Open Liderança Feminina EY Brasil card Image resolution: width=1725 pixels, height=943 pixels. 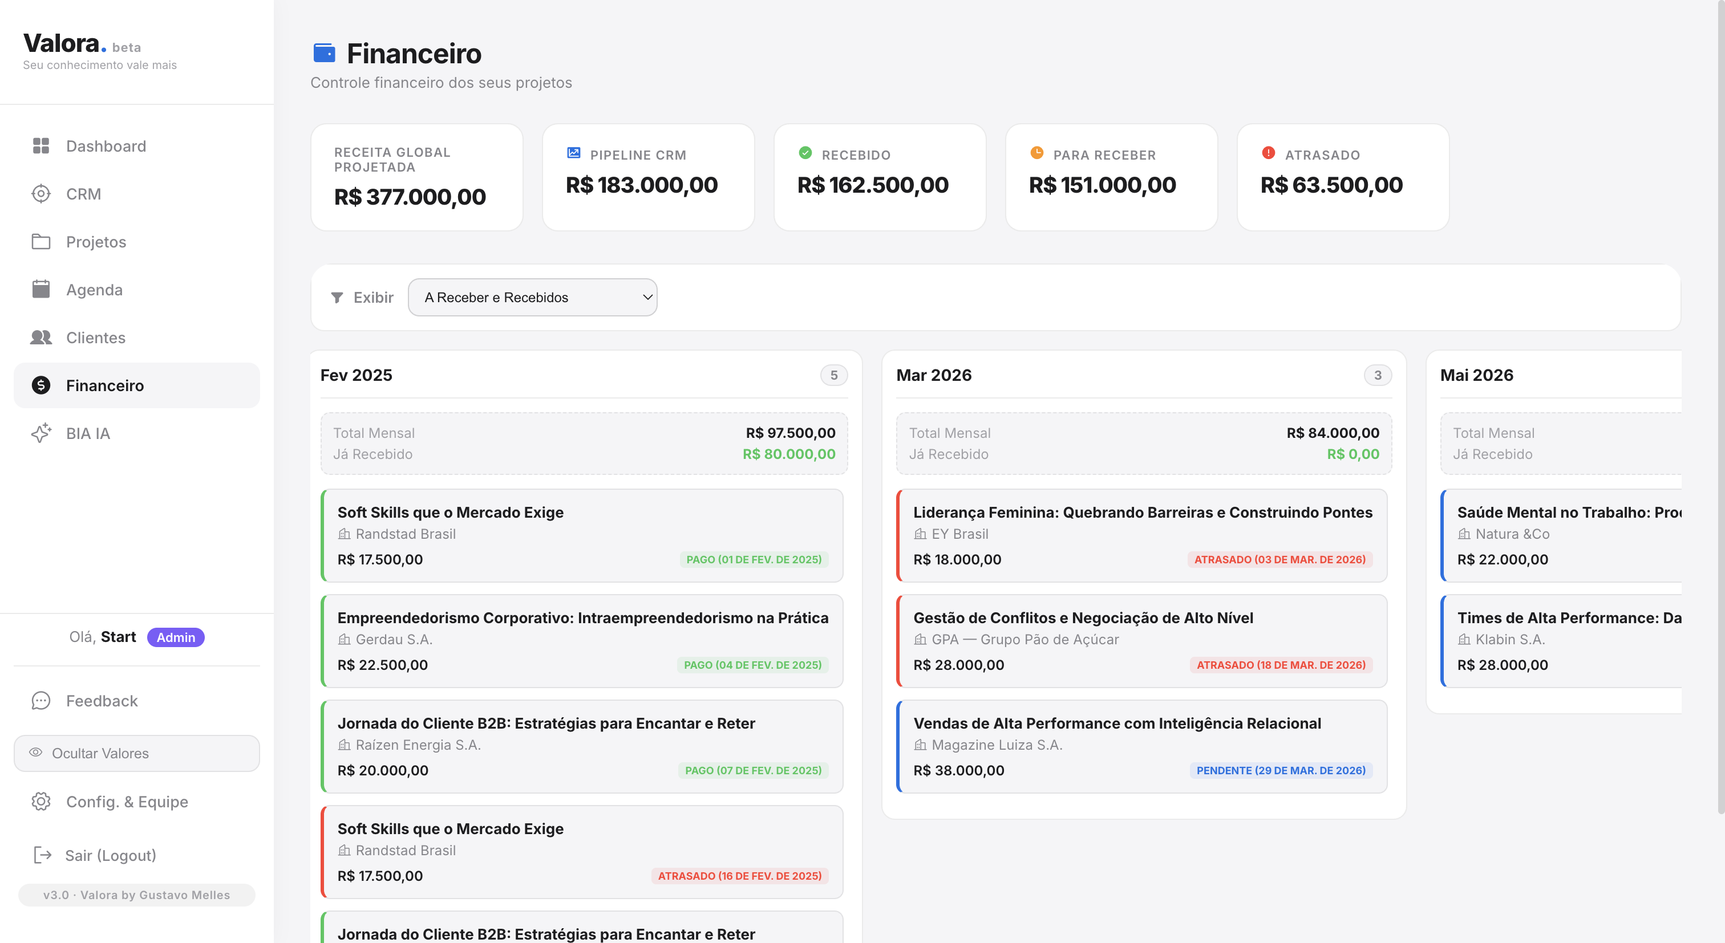point(1142,535)
